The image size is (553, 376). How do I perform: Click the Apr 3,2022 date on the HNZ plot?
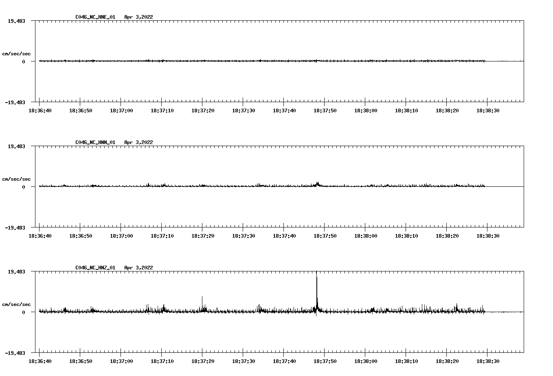(139, 268)
